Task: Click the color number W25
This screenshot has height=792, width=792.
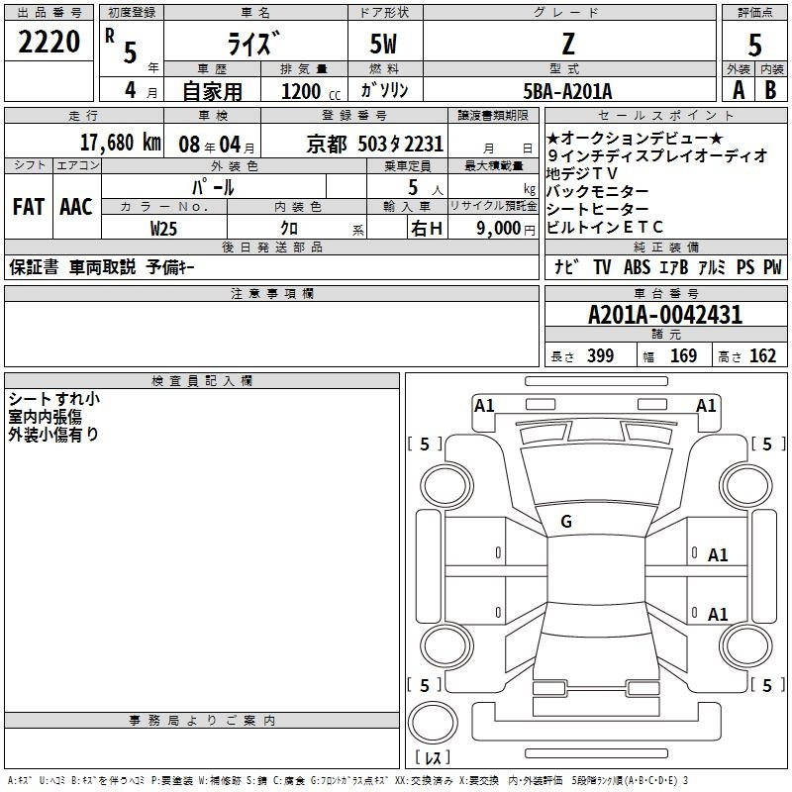Action: (164, 227)
